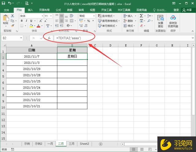This screenshot has width=196, height=152.
Task: Open fill color dropdown arrow
Action: tap(35, 26)
